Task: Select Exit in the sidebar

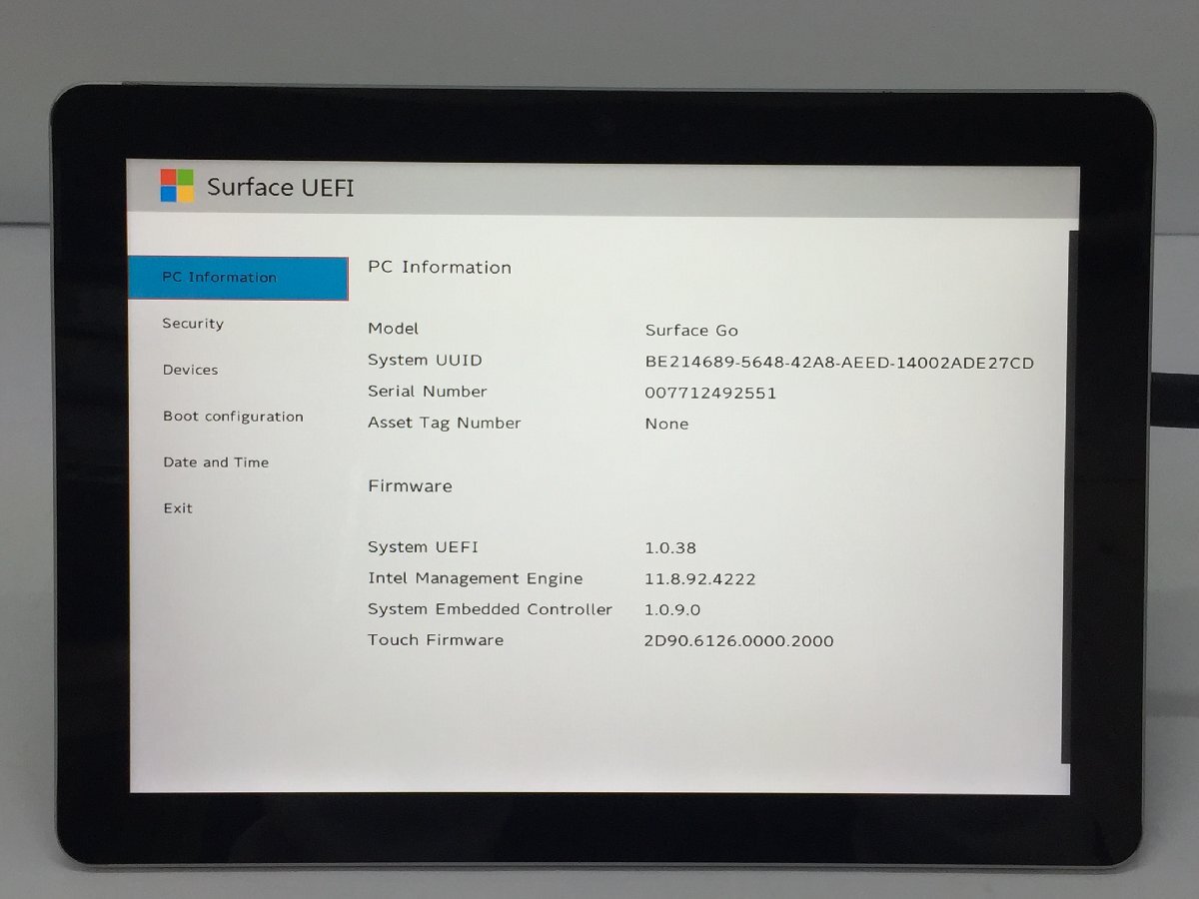Action: (178, 508)
